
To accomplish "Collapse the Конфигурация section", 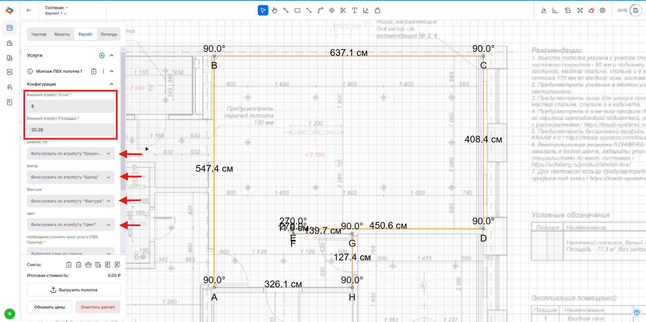I will [x=112, y=84].
